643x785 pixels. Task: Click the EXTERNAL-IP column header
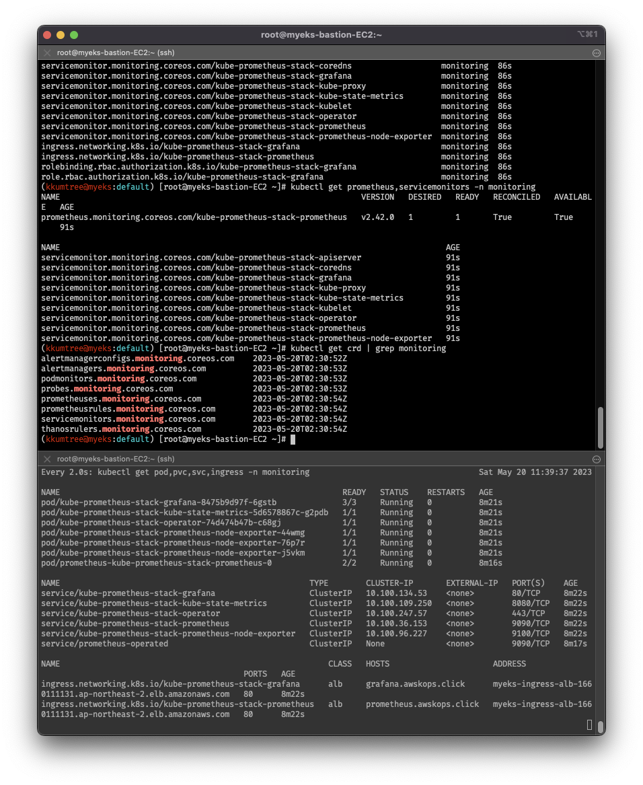[x=471, y=583]
